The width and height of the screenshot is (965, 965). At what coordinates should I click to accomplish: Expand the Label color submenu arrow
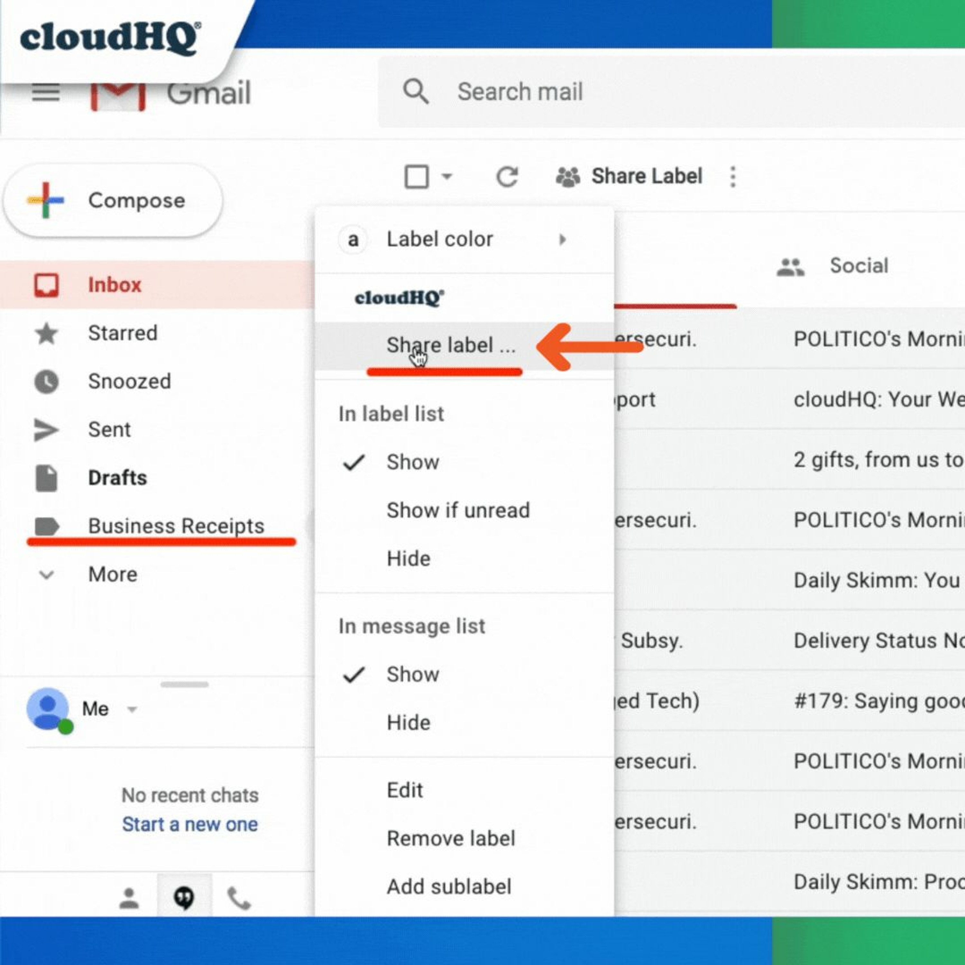point(562,240)
